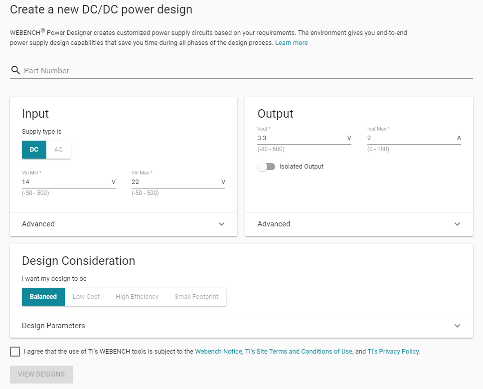The image size is (483, 389).
Task: Select AC supply type
Action: (59, 150)
